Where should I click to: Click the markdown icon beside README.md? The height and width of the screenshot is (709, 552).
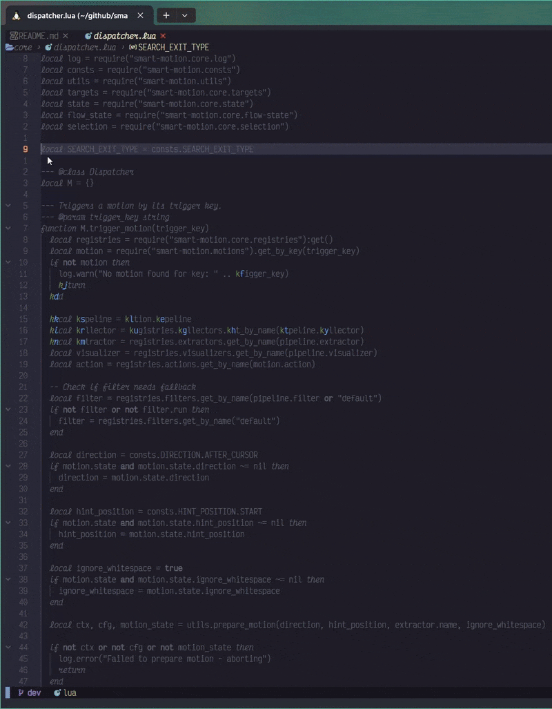(x=13, y=36)
